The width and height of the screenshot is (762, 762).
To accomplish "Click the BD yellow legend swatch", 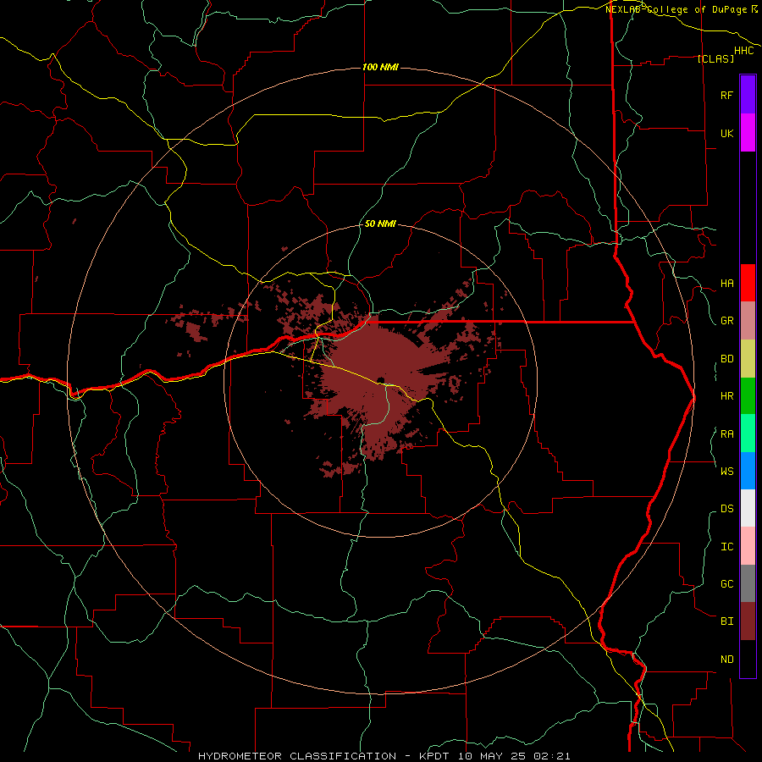I will (x=748, y=359).
